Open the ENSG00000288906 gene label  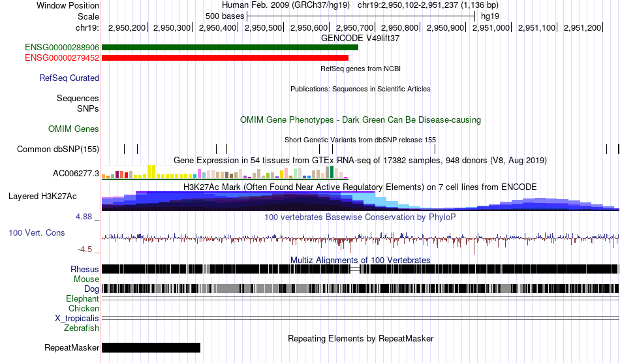pyautogui.click(x=62, y=48)
